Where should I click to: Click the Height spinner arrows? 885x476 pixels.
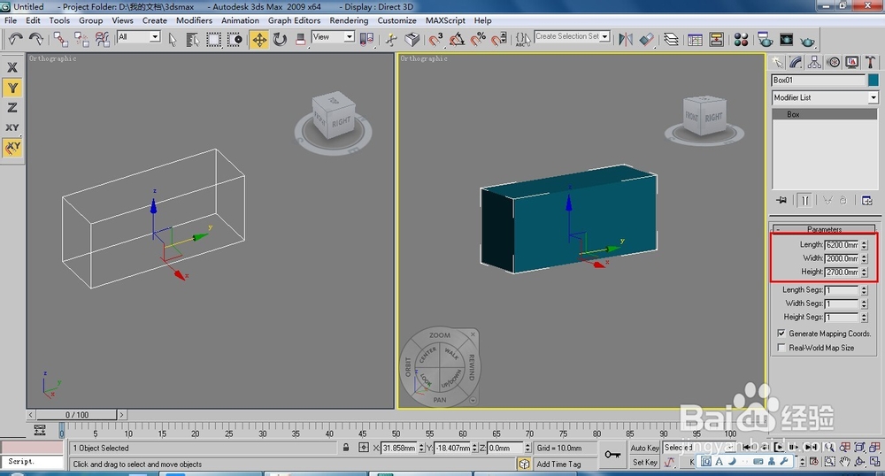pos(864,272)
